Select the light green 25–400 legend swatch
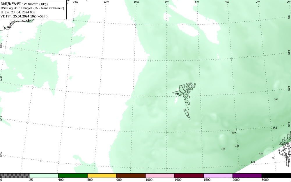291x182 pixels. (x=44, y=176)
